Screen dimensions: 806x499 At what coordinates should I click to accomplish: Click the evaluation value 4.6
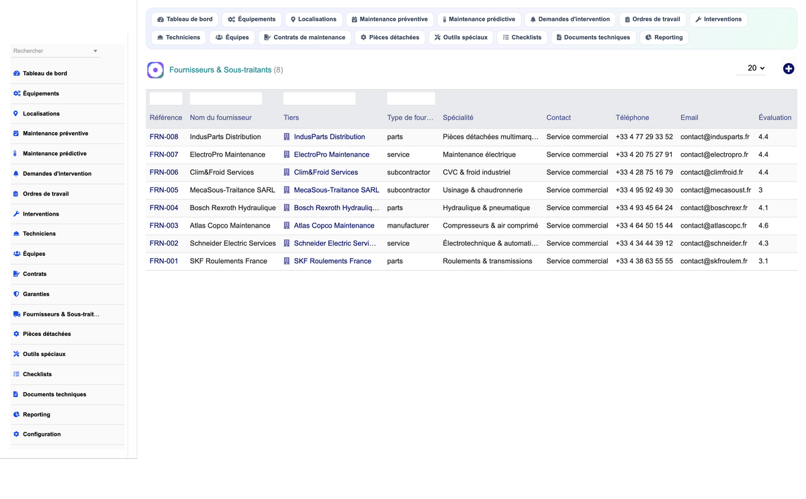764,226
